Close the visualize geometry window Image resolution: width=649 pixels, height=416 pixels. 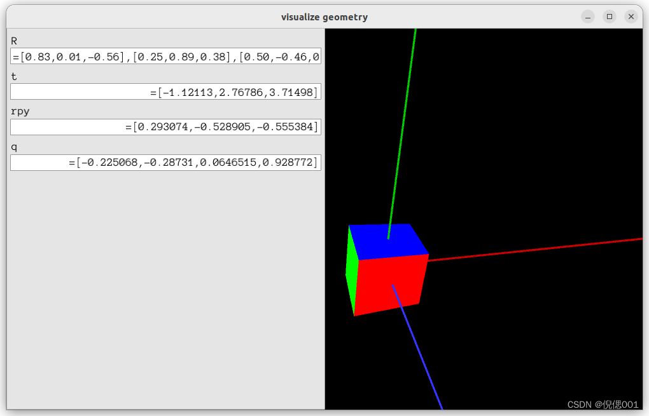pyautogui.click(x=631, y=17)
